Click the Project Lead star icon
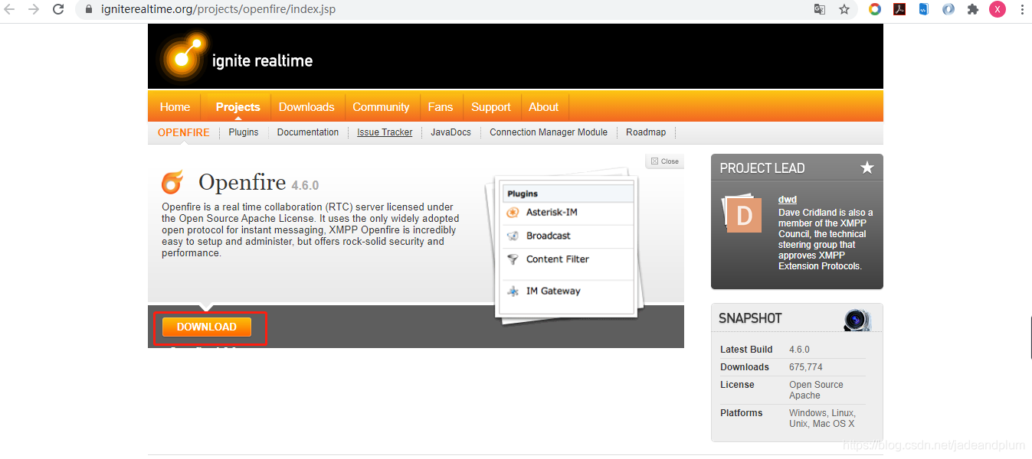Screen dimensions: 1032x459 tap(867, 168)
